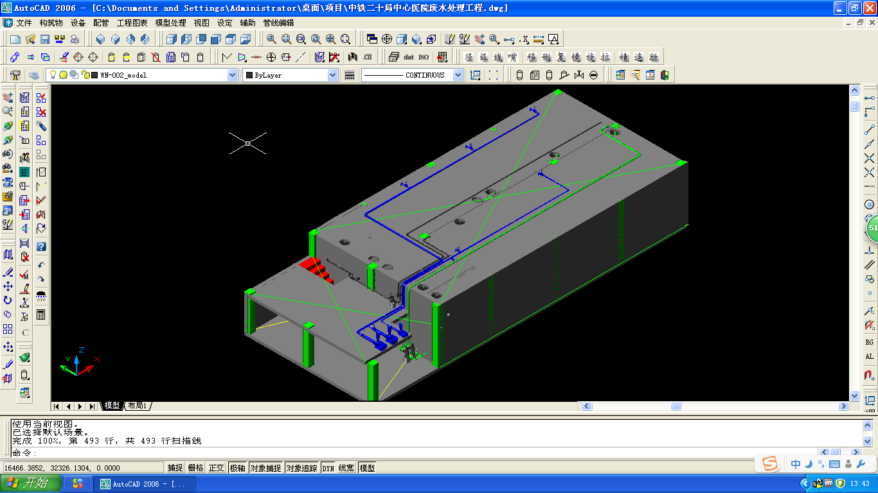Screen dimensions: 878x493
Task: Click the calculator icon in left toolbar
Action: [41, 315]
